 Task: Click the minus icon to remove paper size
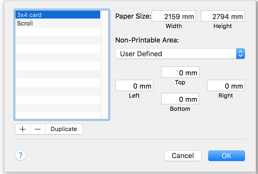[x=38, y=129]
